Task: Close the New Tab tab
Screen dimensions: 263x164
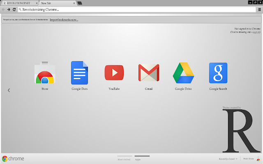Action: click(74, 3)
